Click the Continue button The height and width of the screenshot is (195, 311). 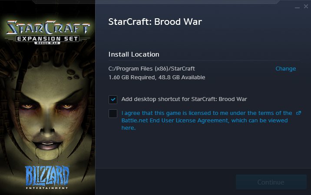[271, 182]
